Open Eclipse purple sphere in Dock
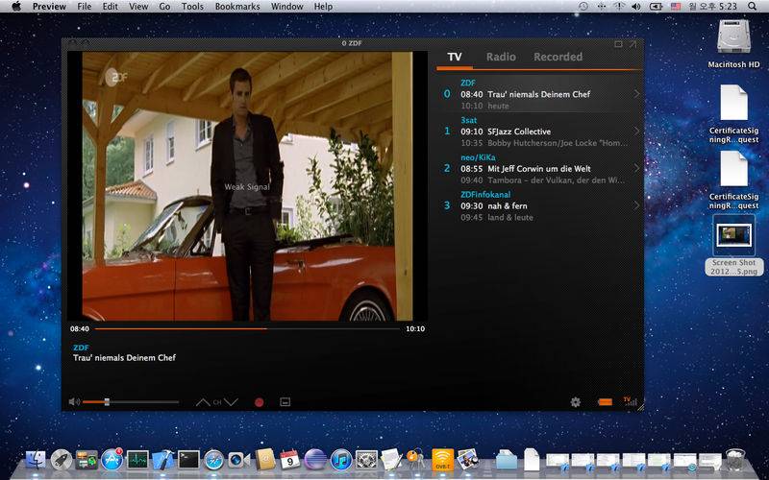Screen dimensions: 769x480 click(x=315, y=460)
